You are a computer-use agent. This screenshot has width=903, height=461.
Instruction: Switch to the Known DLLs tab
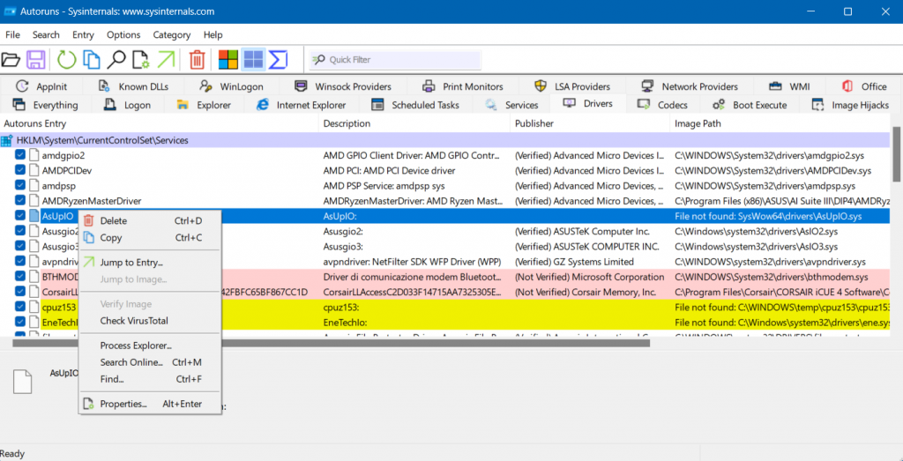134,86
